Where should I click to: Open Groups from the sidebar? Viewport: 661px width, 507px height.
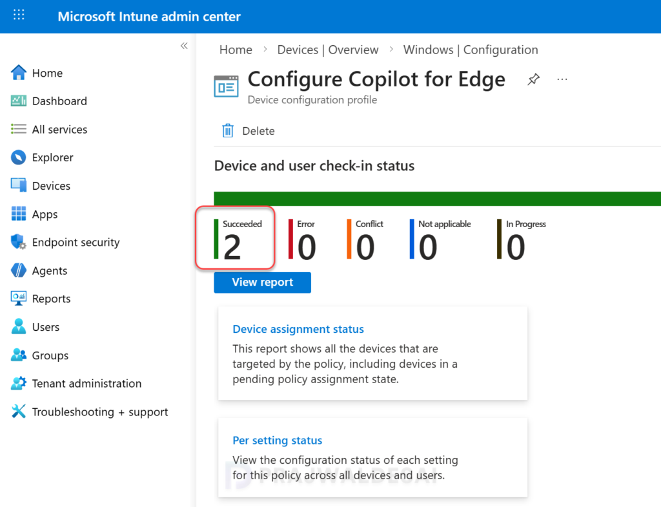coord(50,355)
